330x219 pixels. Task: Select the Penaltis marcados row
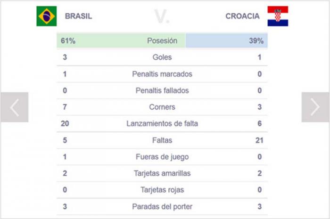162,74
